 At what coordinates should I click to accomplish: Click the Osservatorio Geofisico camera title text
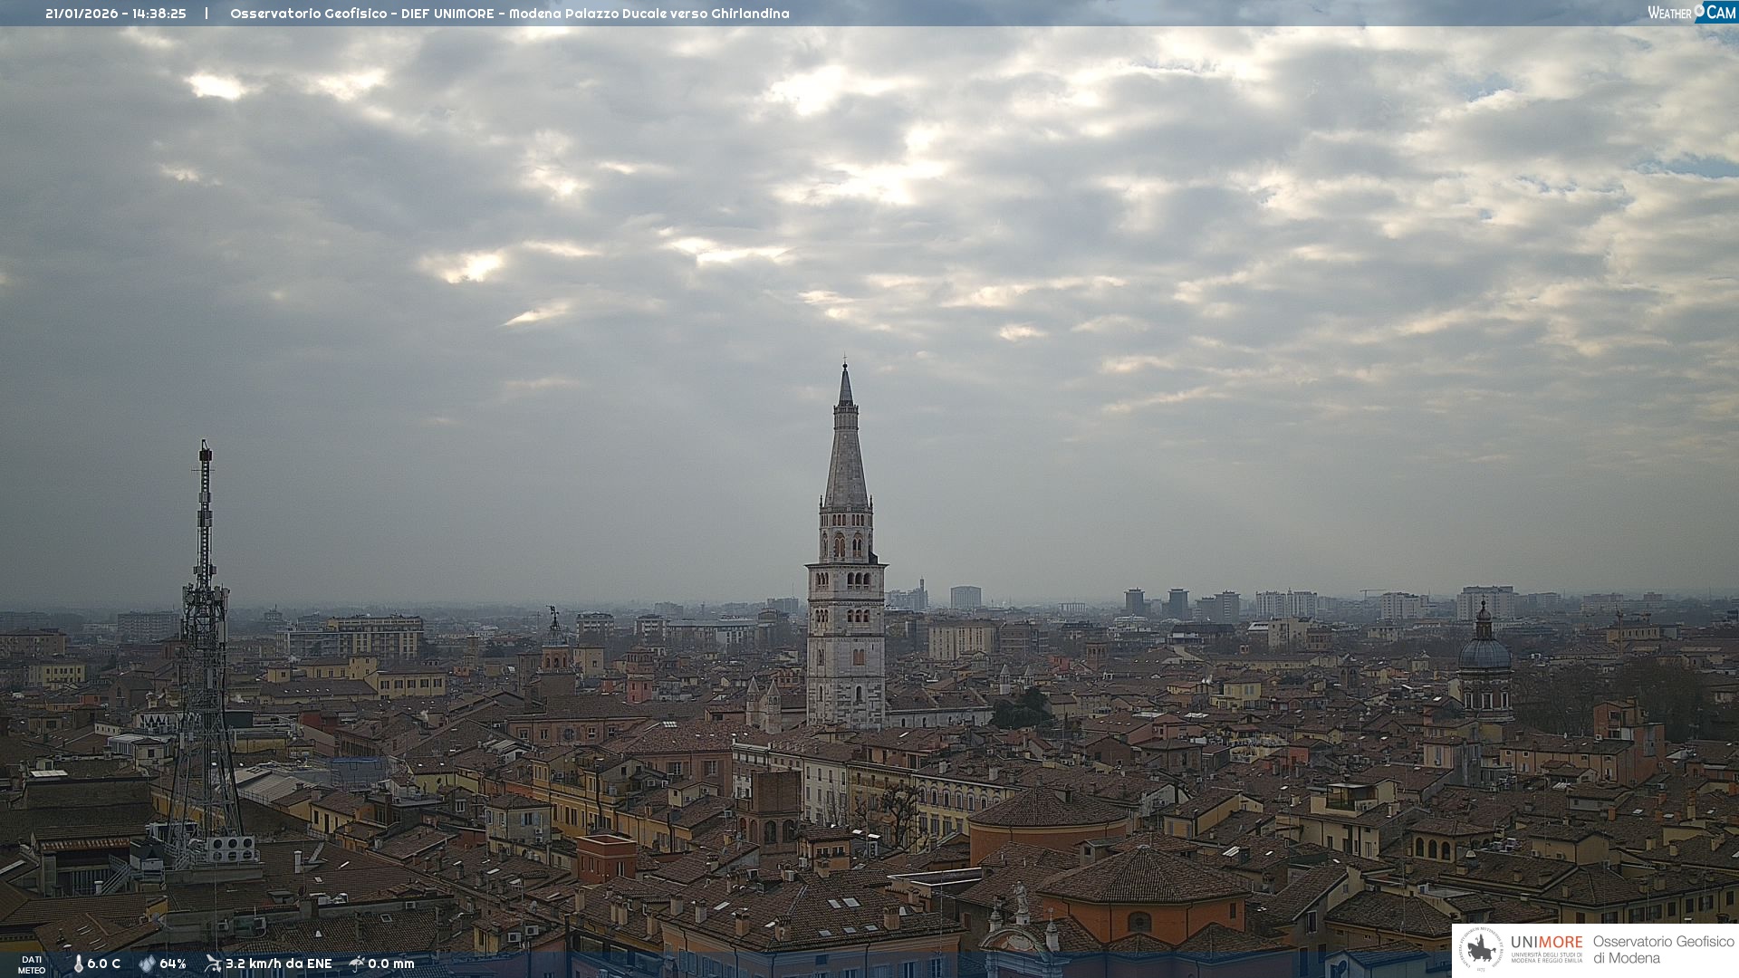click(x=509, y=14)
